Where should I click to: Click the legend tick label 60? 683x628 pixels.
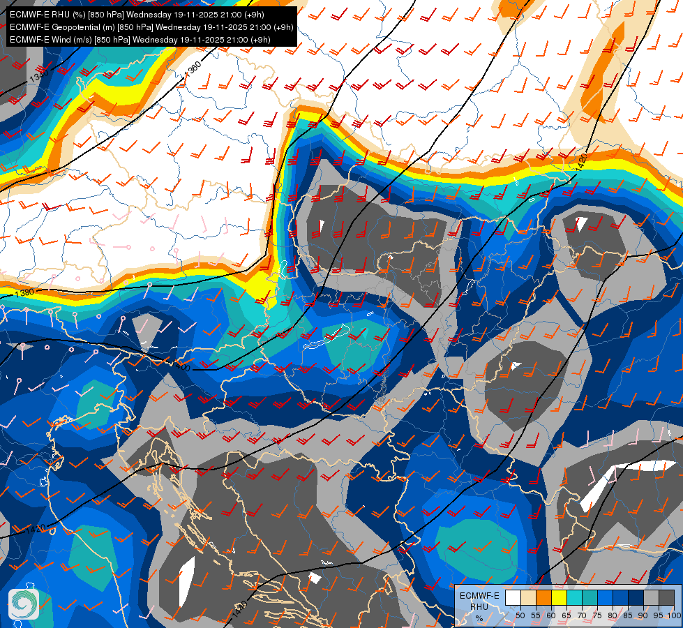point(551,616)
